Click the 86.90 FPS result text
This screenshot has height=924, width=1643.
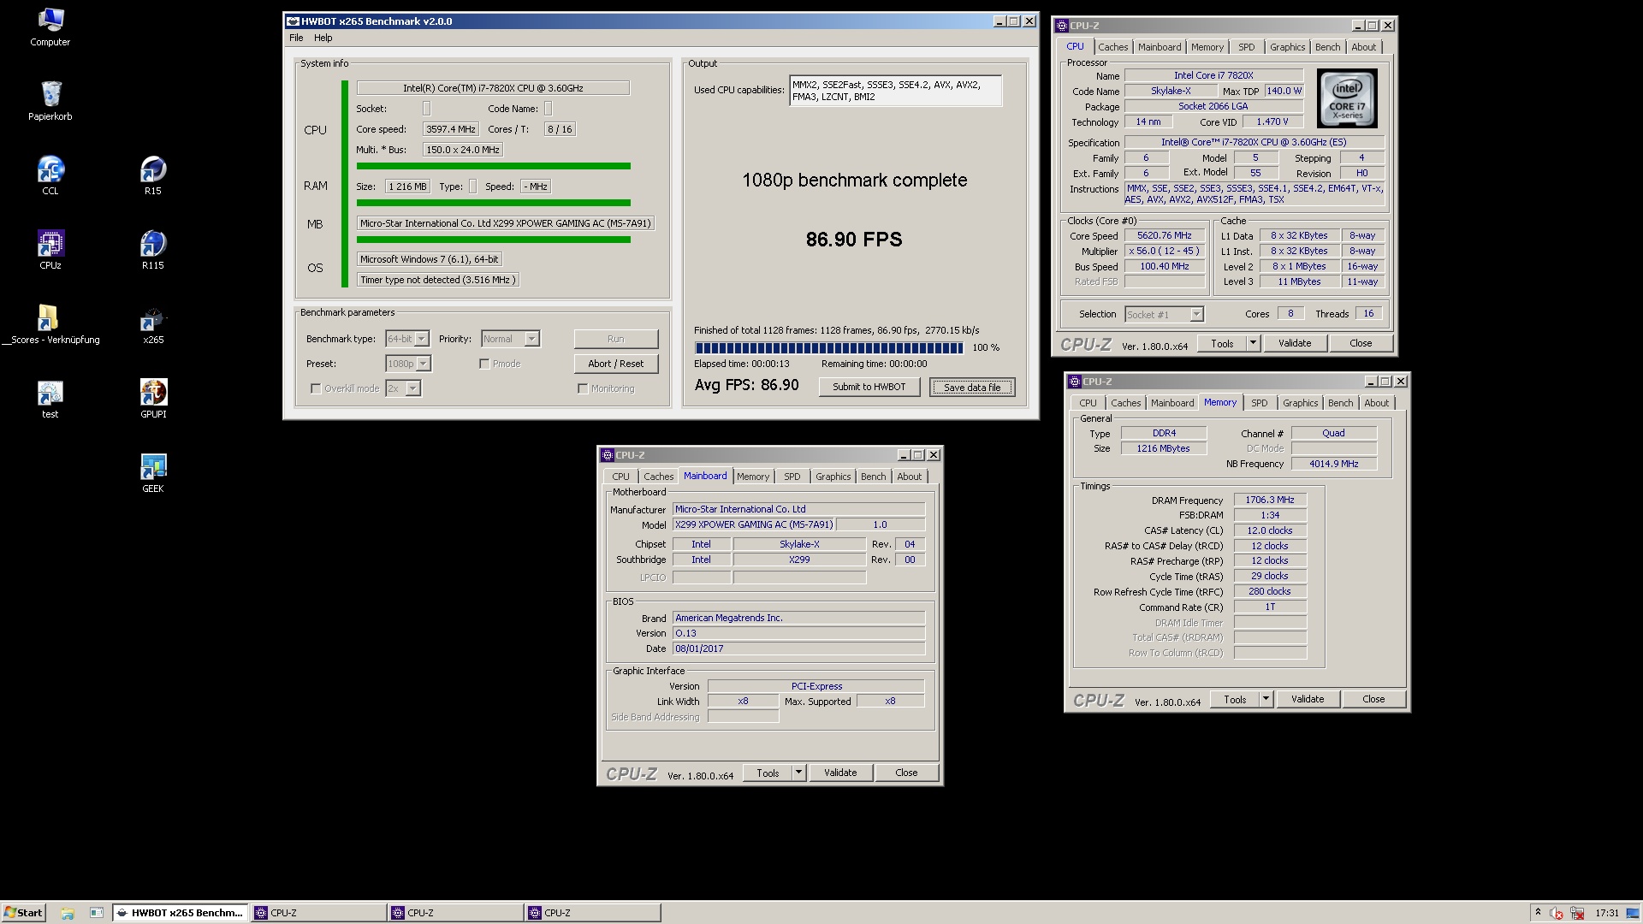[854, 240]
